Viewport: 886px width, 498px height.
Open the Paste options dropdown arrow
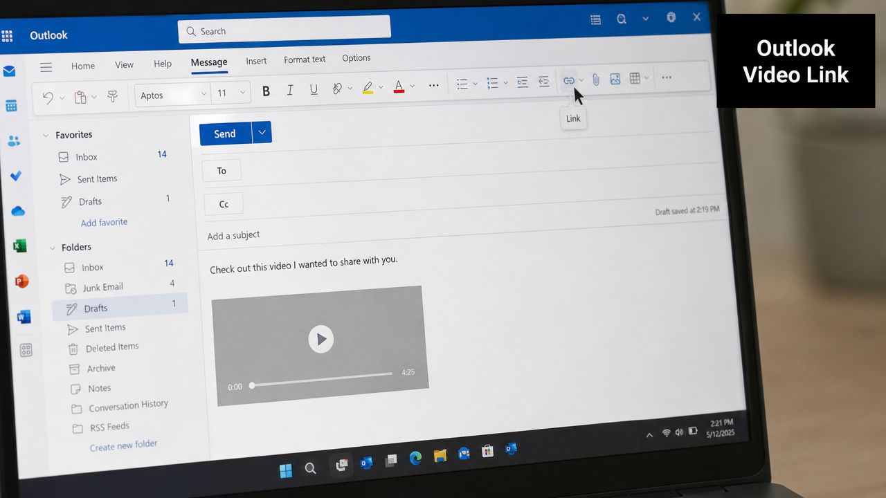pyautogui.click(x=93, y=97)
